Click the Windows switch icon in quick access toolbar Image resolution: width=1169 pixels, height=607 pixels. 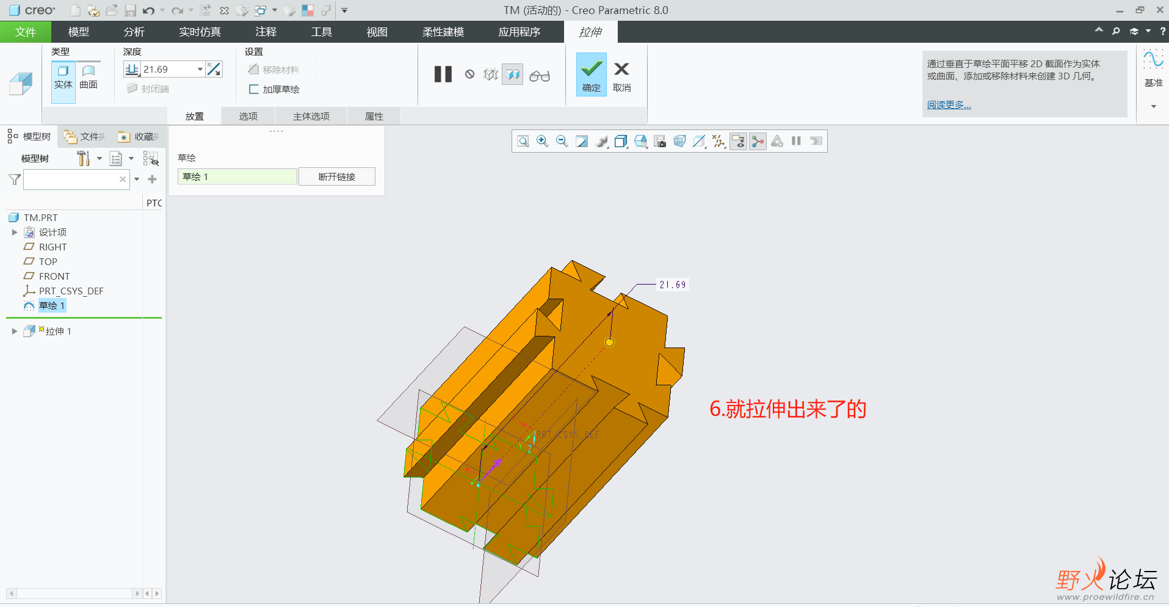pyautogui.click(x=261, y=10)
